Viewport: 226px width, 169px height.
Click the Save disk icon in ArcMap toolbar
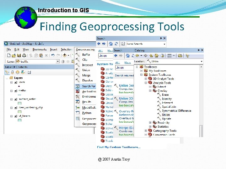point(19,55)
